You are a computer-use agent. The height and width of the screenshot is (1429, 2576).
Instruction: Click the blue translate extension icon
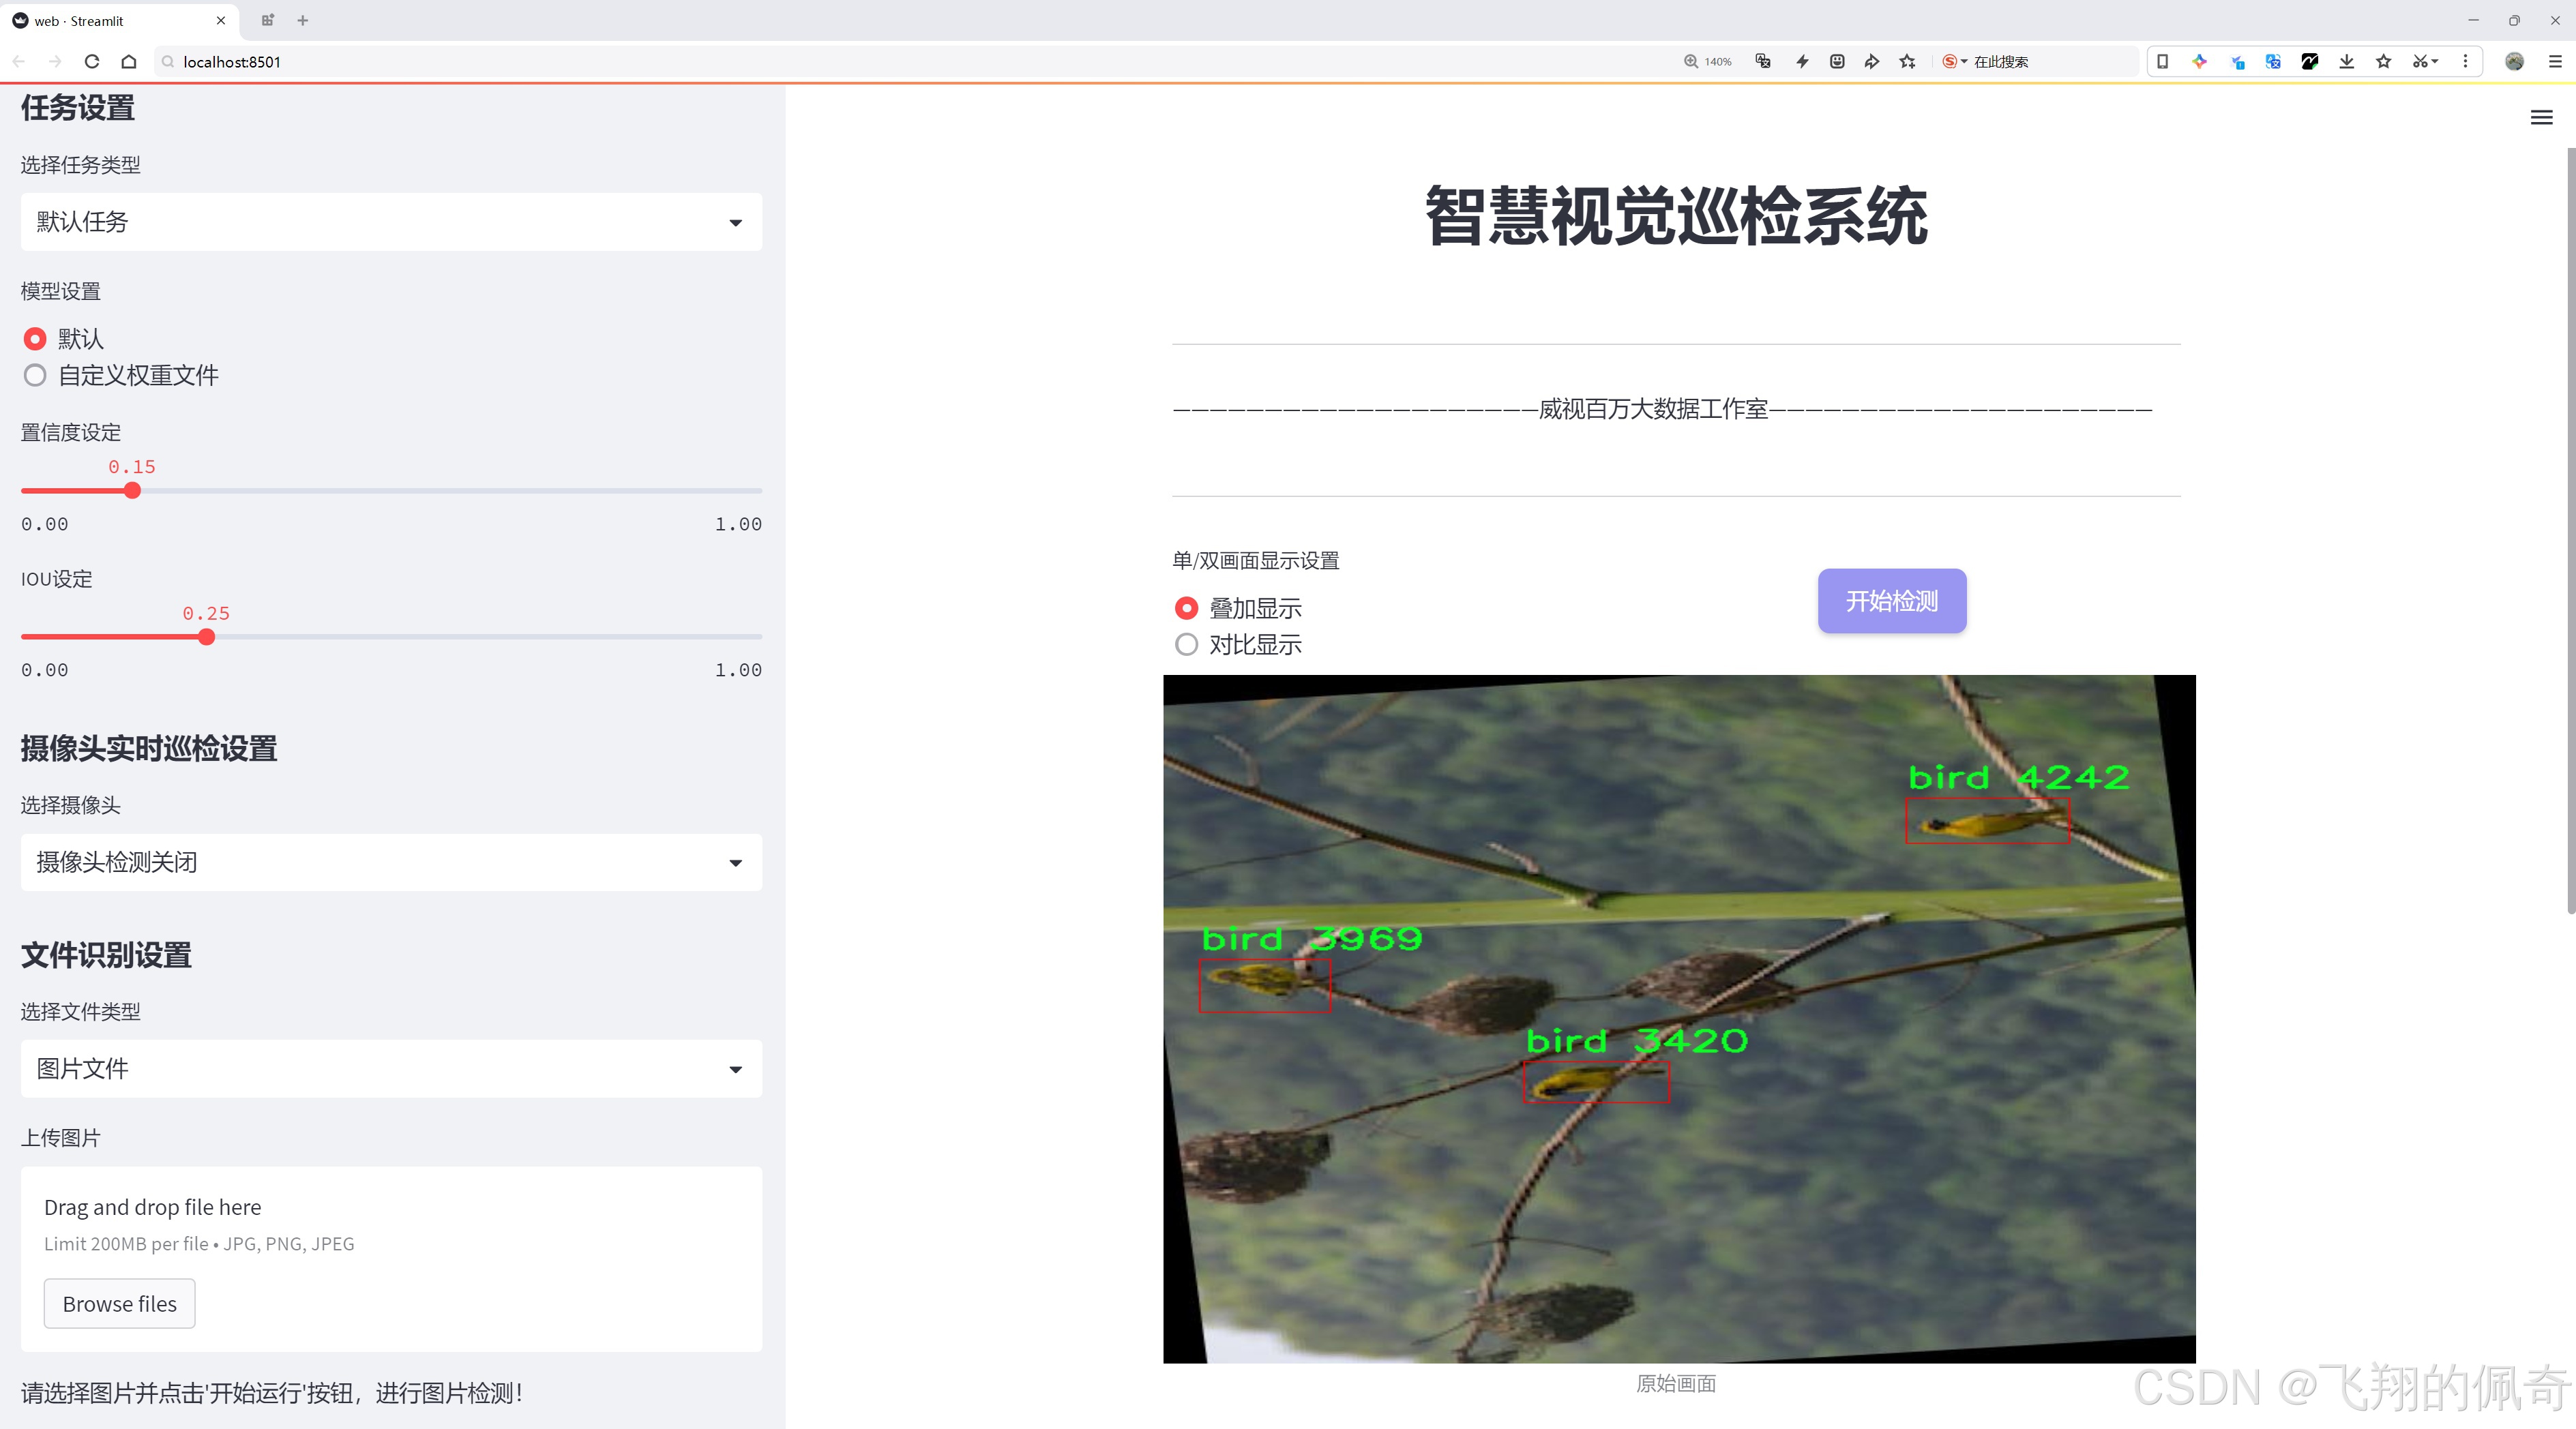click(2273, 61)
